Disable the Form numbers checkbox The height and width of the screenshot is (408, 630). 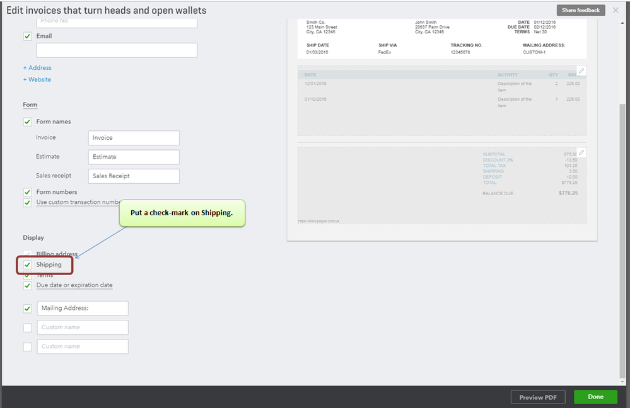[27, 191]
